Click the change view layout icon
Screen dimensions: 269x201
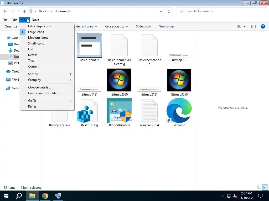coord(239,26)
